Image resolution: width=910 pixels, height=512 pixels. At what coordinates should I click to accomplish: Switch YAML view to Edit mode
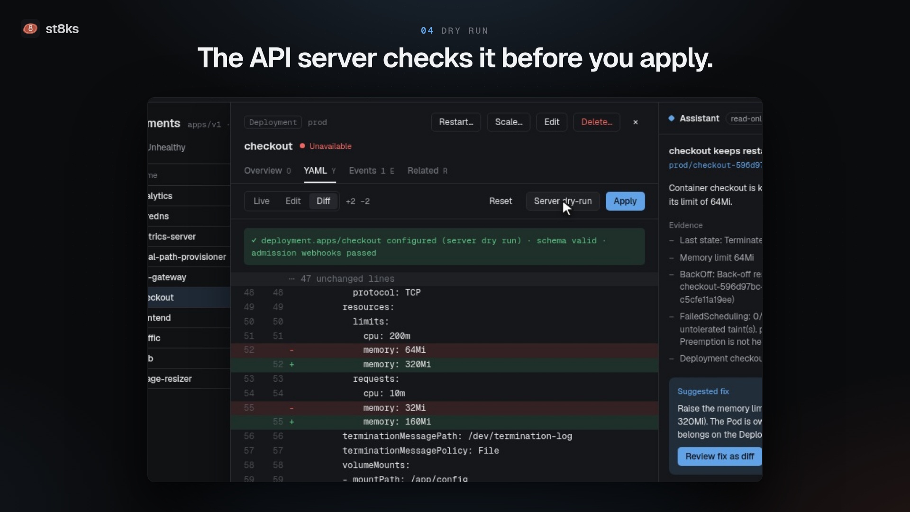coord(293,201)
